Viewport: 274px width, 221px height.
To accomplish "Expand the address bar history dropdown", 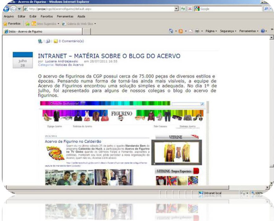I will coord(176,9).
